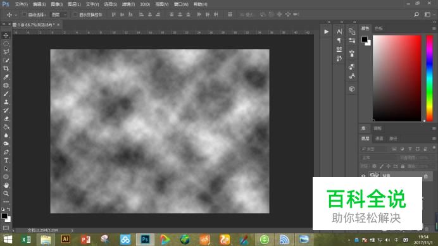Open the workspace switcher dropdown
This screenshot has width=438, height=246.
(x=428, y=15)
